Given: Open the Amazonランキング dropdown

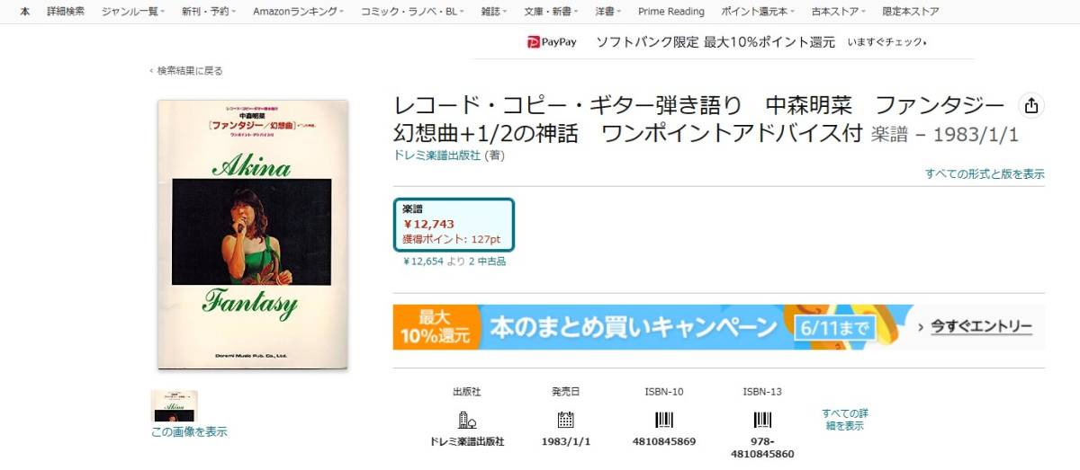Looking at the screenshot, I should [298, 12].
